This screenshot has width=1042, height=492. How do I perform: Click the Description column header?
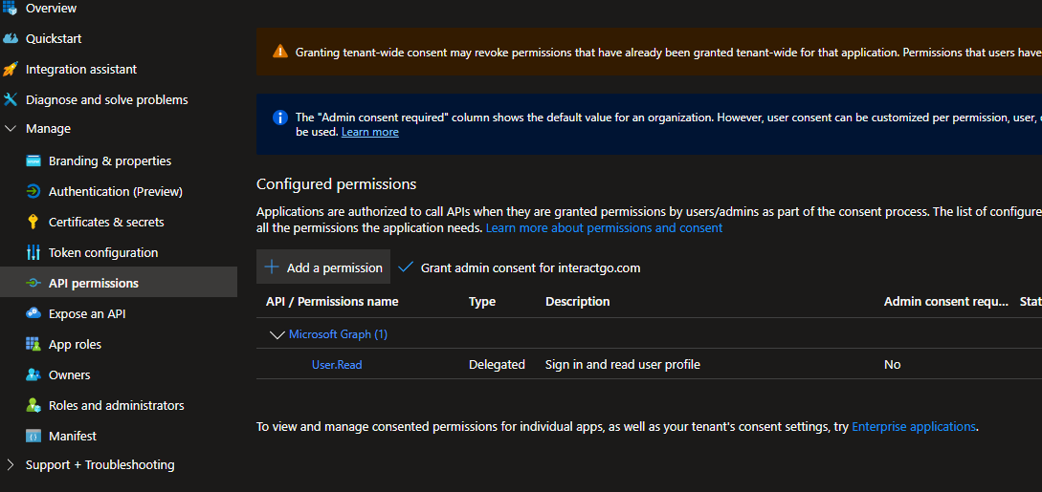pos(578,302)
